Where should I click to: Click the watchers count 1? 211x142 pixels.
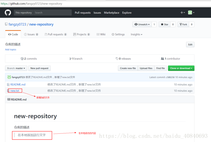154,24
